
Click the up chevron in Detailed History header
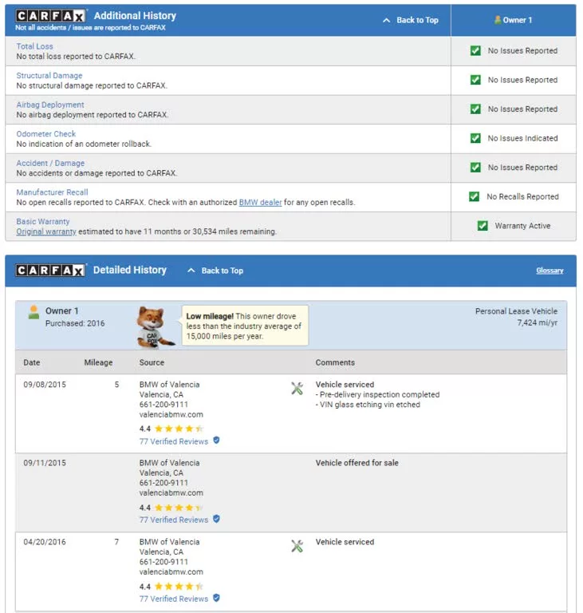191,271
